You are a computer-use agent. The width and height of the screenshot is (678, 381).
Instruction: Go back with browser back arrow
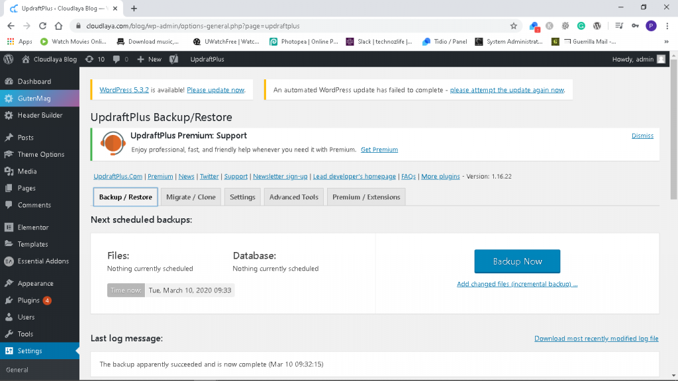[11, 26]
